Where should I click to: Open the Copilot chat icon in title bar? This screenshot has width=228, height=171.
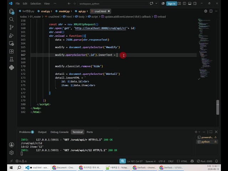[x=151, y=4]
